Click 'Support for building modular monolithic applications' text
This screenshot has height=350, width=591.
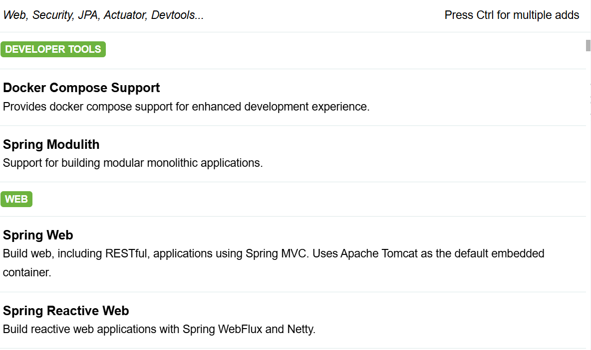(x=133, y=163)
